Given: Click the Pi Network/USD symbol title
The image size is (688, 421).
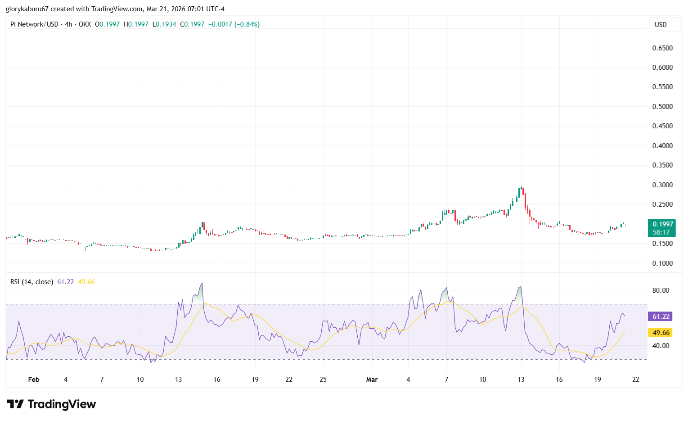Looking at the screenshot, I should click(34, 24).
